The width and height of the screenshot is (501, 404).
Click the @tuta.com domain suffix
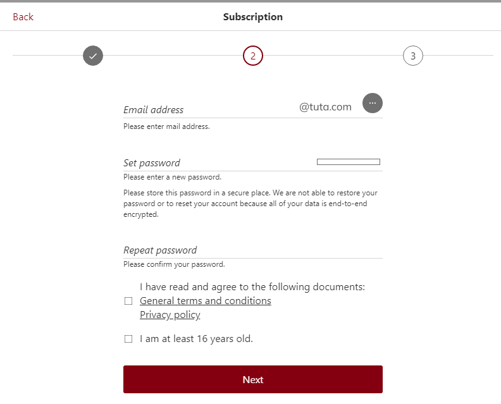pyautogui.click(x=325, y=107)
